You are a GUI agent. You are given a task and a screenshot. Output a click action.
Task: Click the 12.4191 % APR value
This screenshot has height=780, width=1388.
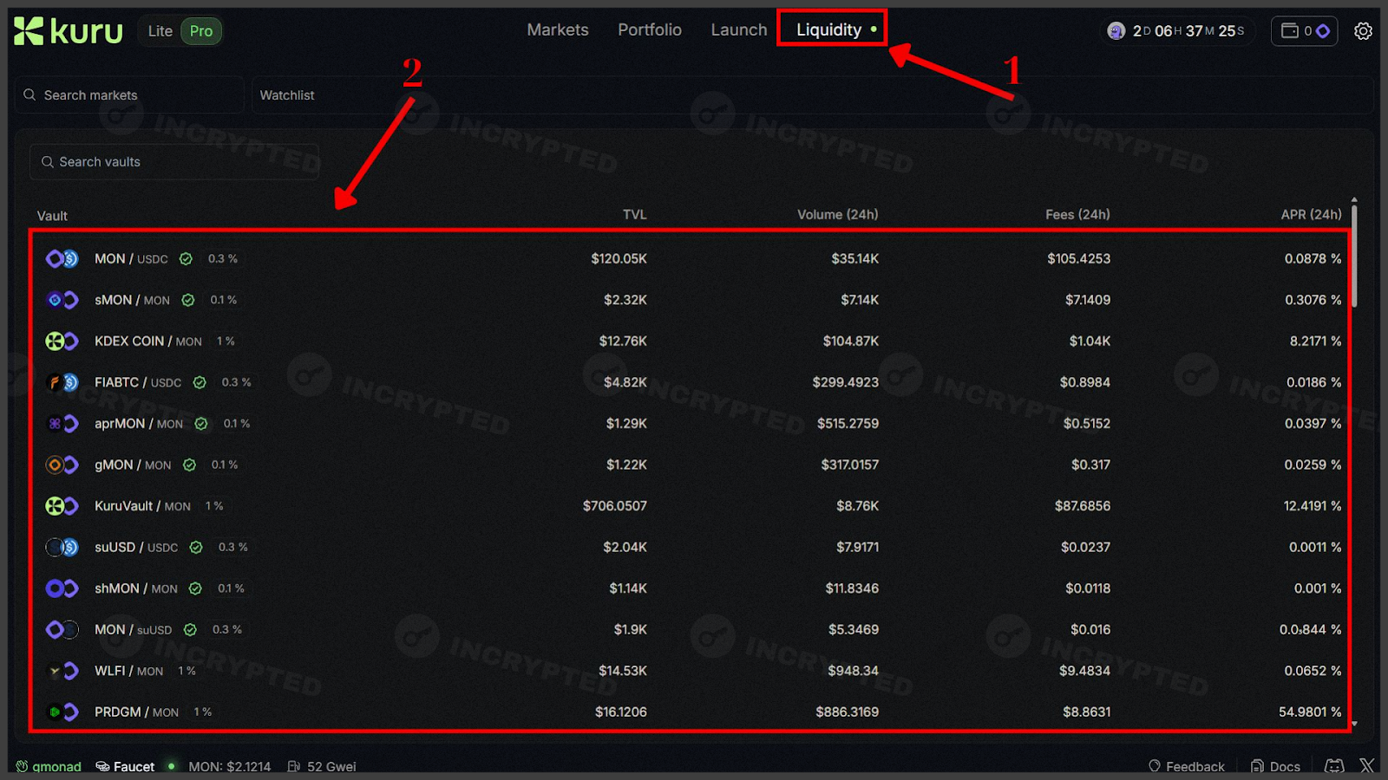(1313, 505)
